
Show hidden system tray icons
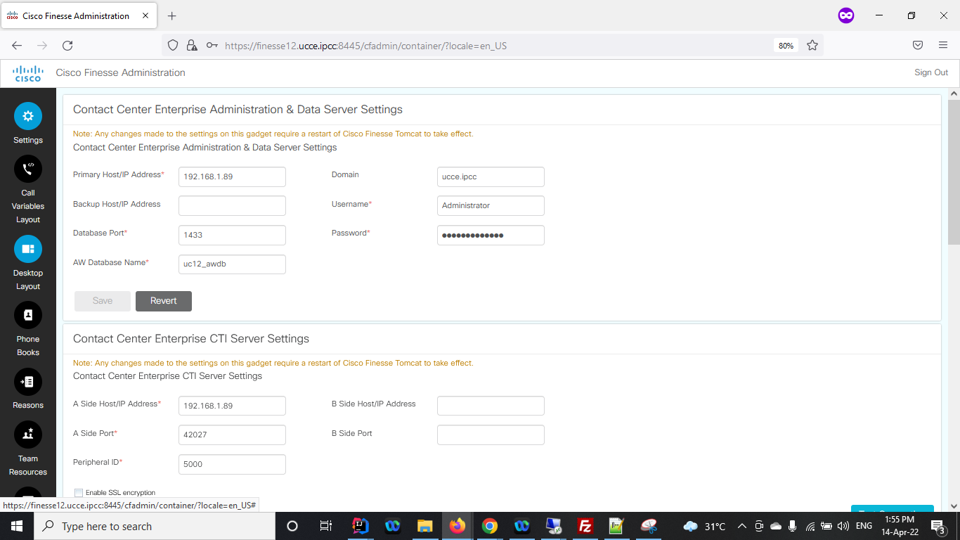(741, 526)
